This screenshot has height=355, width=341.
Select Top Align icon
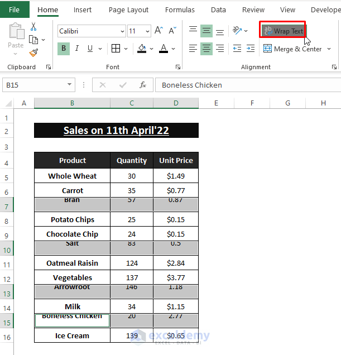[193, 30]
